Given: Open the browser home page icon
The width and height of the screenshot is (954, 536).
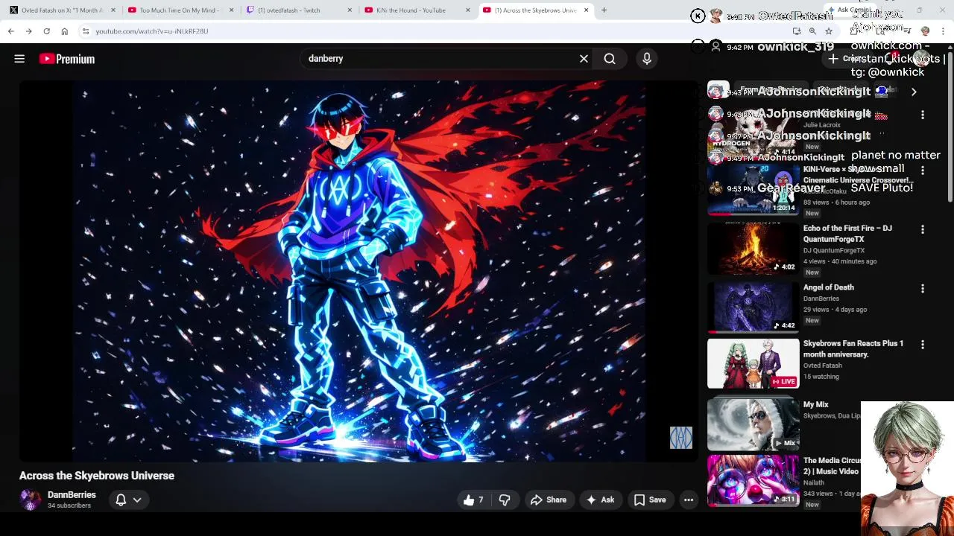Looking at the screenshot, I should tap(64, 31).
